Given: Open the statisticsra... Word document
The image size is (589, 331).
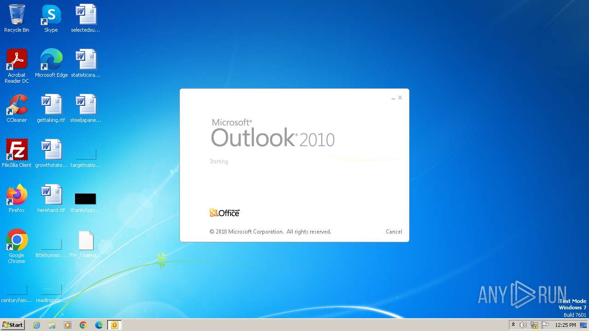Looking at the screenshot, I should [x=86, y=63].
